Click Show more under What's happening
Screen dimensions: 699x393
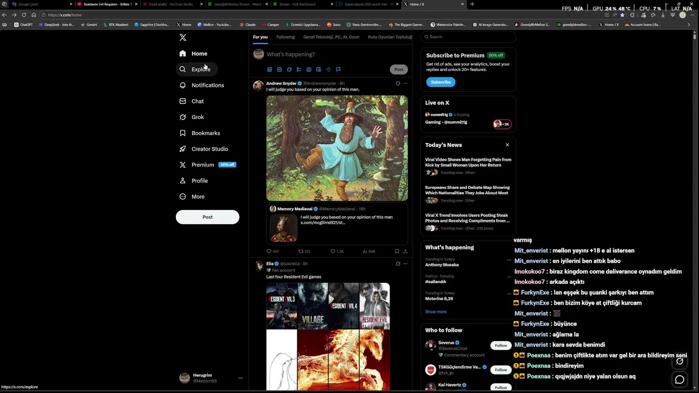436,312
